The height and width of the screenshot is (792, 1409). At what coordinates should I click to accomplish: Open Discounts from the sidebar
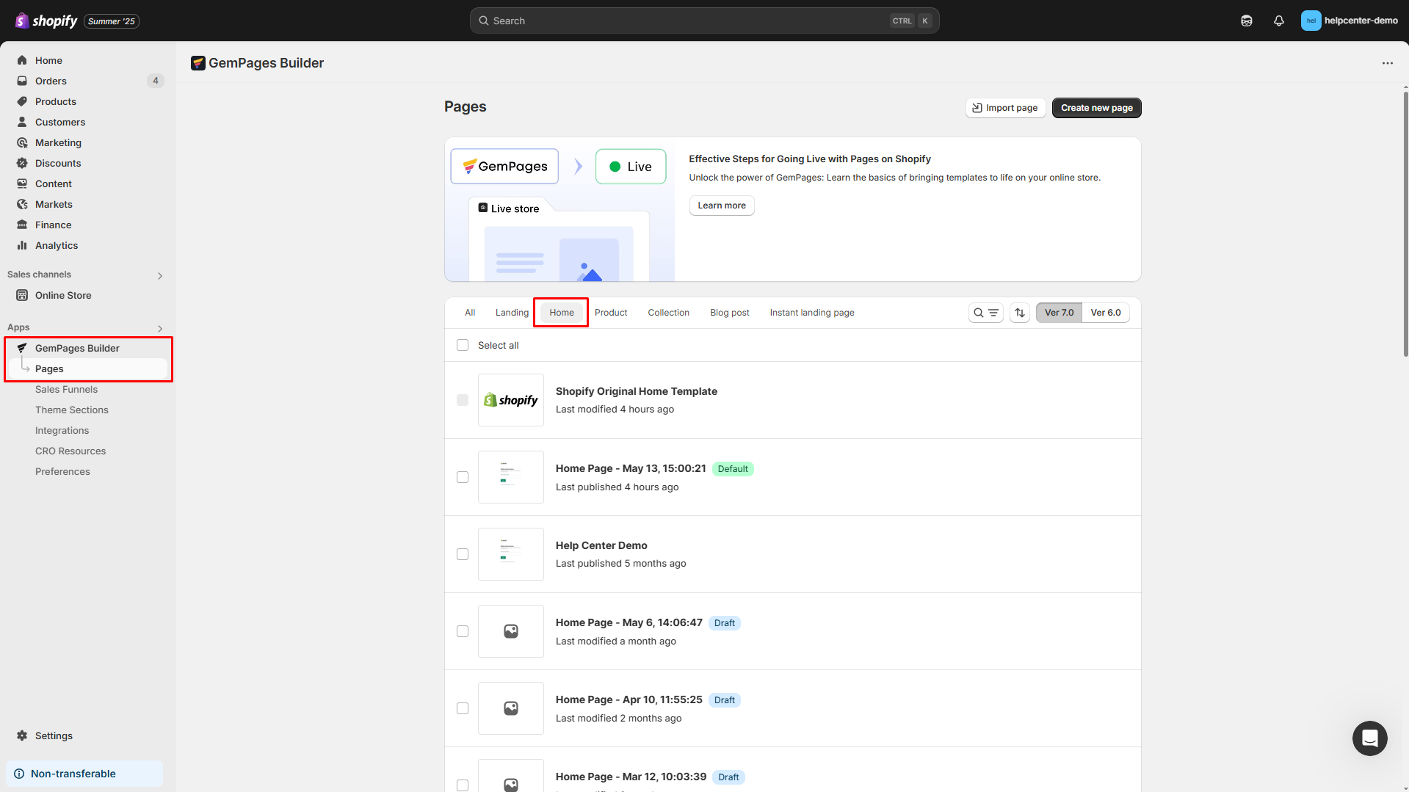pyautogui.click(x=58, y=163)
